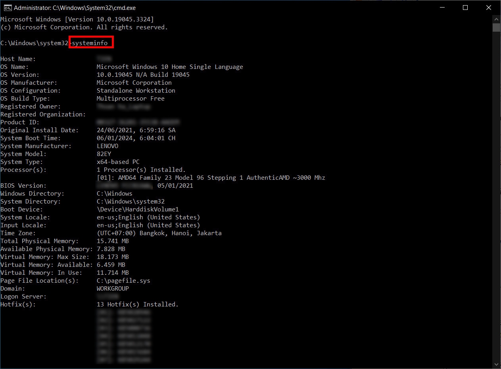Image resolution: width=501 pixels, height=369 pixels.
Task: Click the 'Logon Server:' label
Action: (23, 297)
